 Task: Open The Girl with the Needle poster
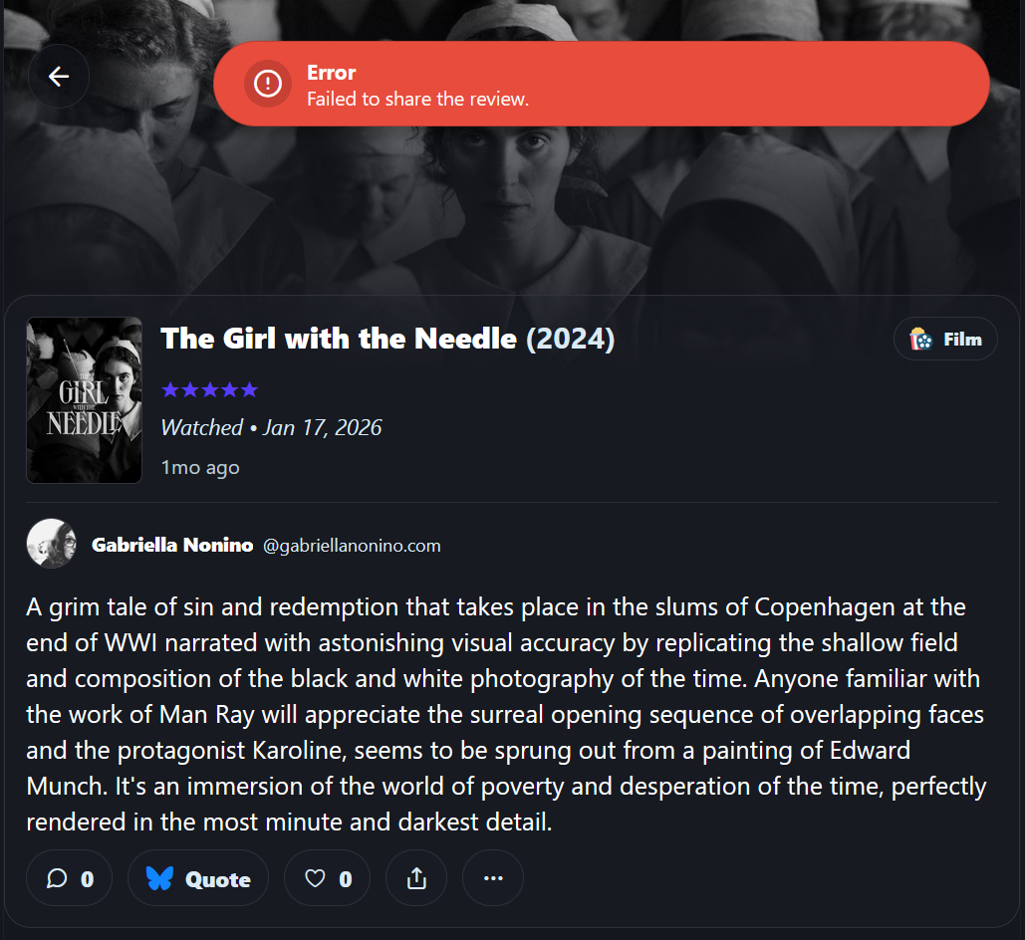[85, 400]
